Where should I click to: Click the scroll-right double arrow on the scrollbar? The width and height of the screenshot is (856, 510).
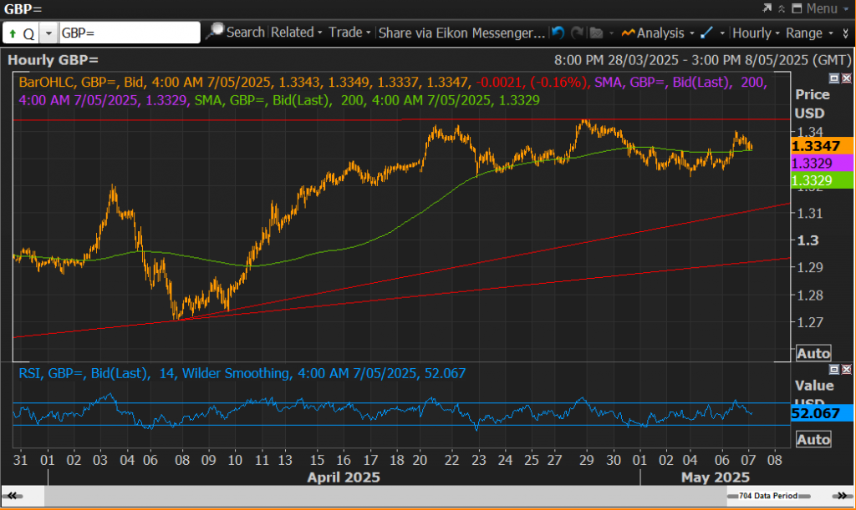pyautogui.click(x=842, y=496)
